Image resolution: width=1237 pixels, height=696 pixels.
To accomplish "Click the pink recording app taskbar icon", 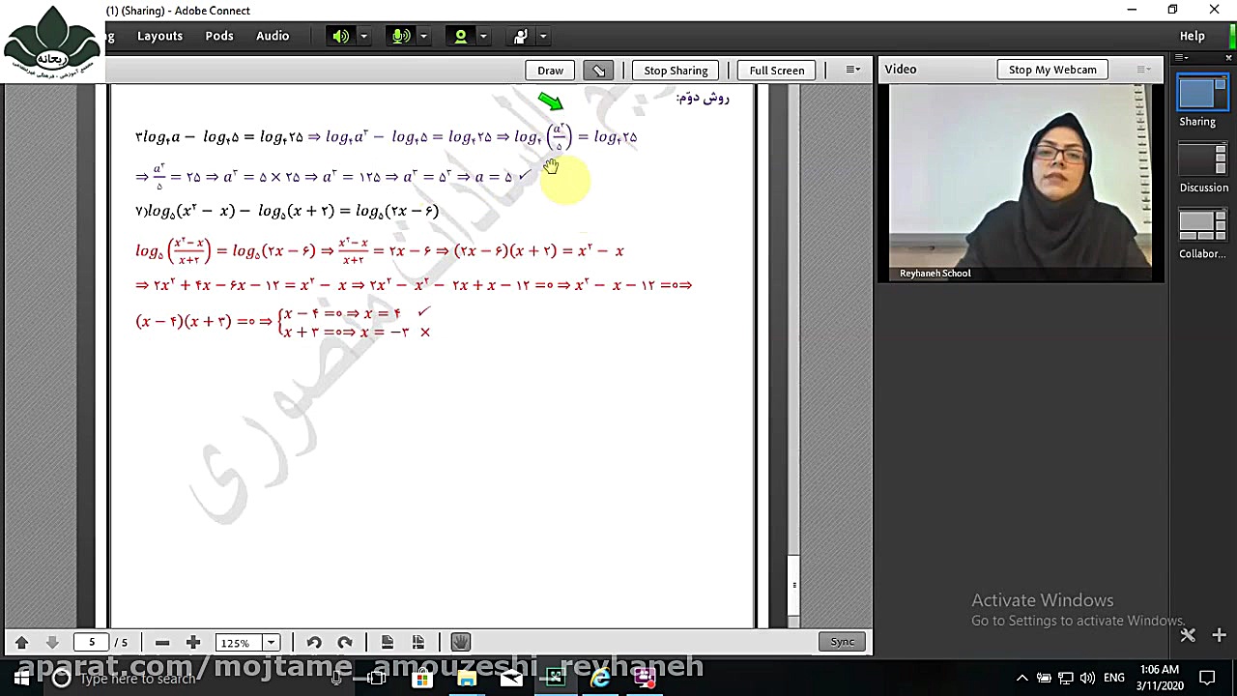I will coord(645,679).
